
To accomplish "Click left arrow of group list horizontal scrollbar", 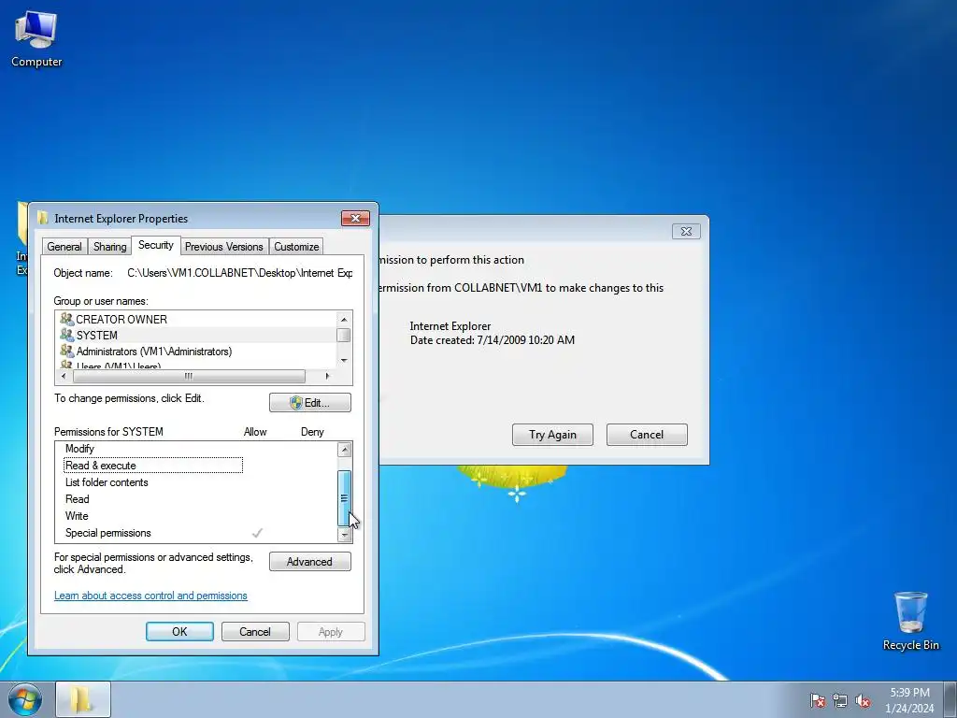I will pos(64,376).
